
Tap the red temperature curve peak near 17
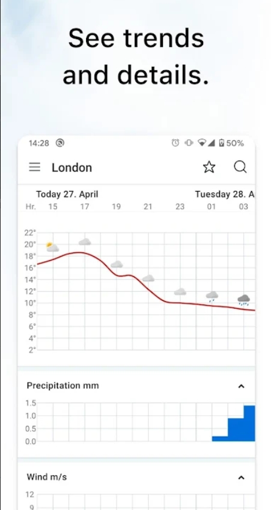[79, 252]
